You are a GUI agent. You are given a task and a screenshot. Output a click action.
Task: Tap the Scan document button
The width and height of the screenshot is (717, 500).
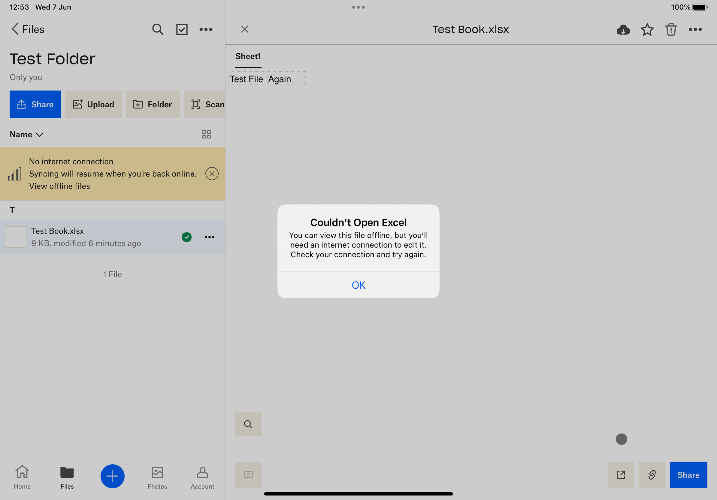(205, 104)
